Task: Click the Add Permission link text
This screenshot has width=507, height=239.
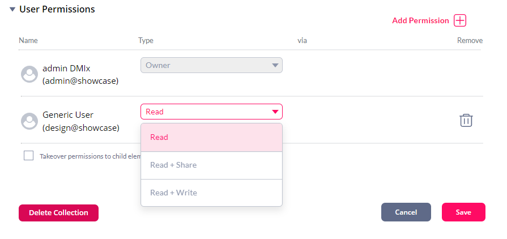Action: [x=420, y=21]
